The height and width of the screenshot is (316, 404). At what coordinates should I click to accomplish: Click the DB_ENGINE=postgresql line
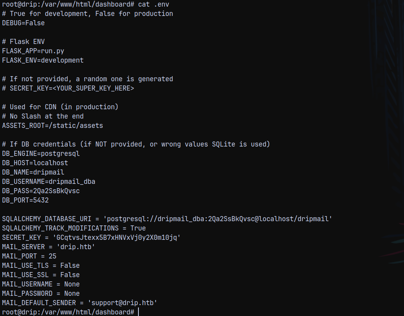[41, 154]
